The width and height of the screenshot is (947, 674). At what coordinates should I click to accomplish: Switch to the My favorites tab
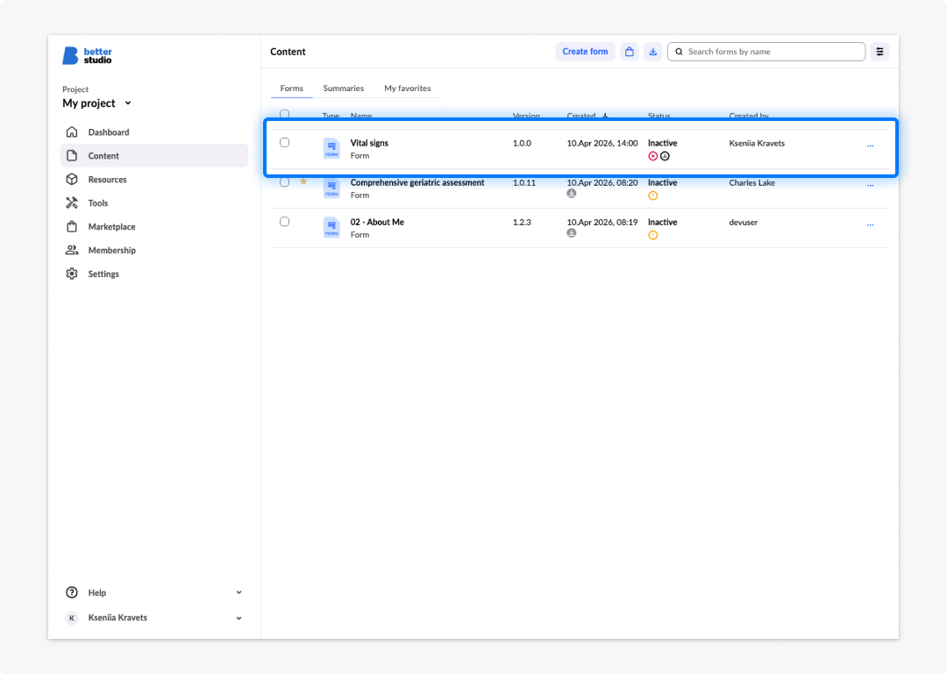click(408, 89)
